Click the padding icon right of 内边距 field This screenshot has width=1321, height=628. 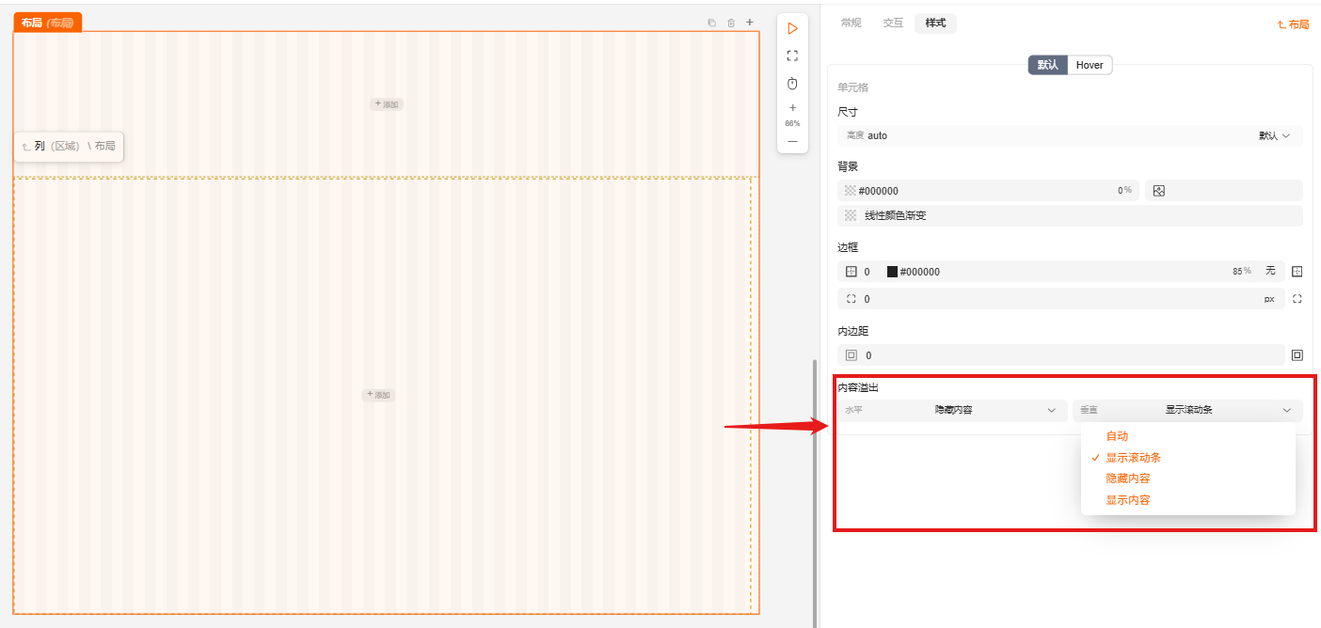pos(1297,355)
